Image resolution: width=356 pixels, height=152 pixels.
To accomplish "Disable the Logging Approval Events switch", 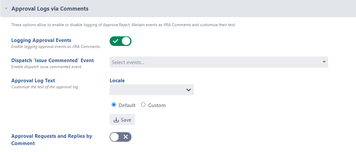I will pos(121,41).
